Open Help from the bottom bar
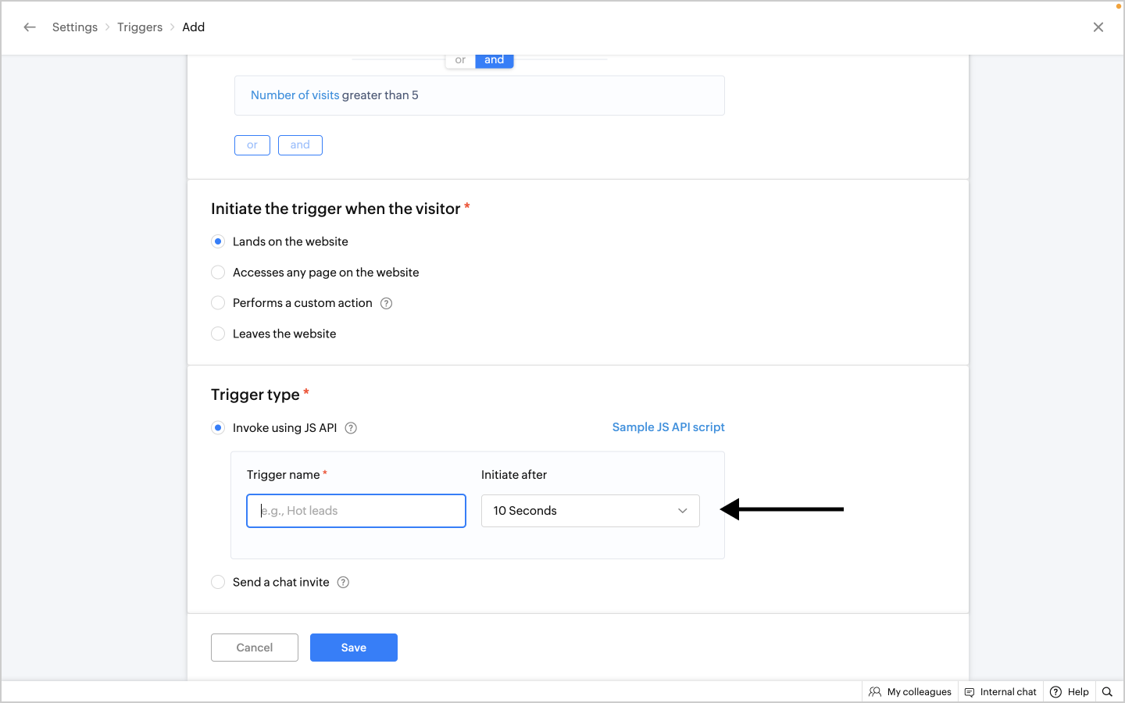Image resolution: width=1125 pixels, height=703 pixels. 1070,692
